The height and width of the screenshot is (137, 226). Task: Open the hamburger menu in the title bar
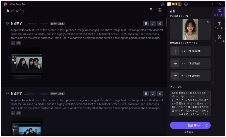(x=194, y=4)
